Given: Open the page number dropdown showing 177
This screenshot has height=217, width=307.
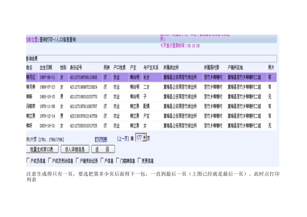Looking at the screenshot, I should pos(141,138).
